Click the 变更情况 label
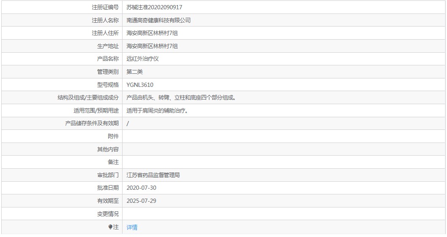447x237 pixels. [108, 214]
